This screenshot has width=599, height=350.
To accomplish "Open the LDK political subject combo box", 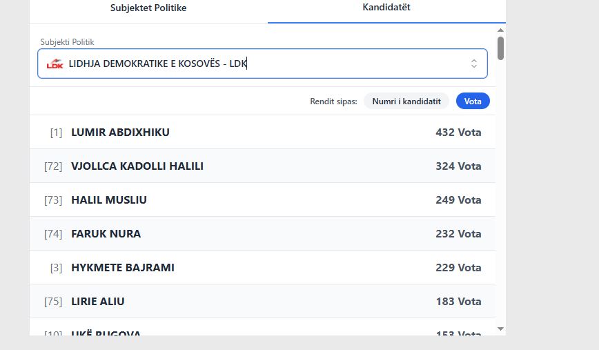I will (262, 64).
